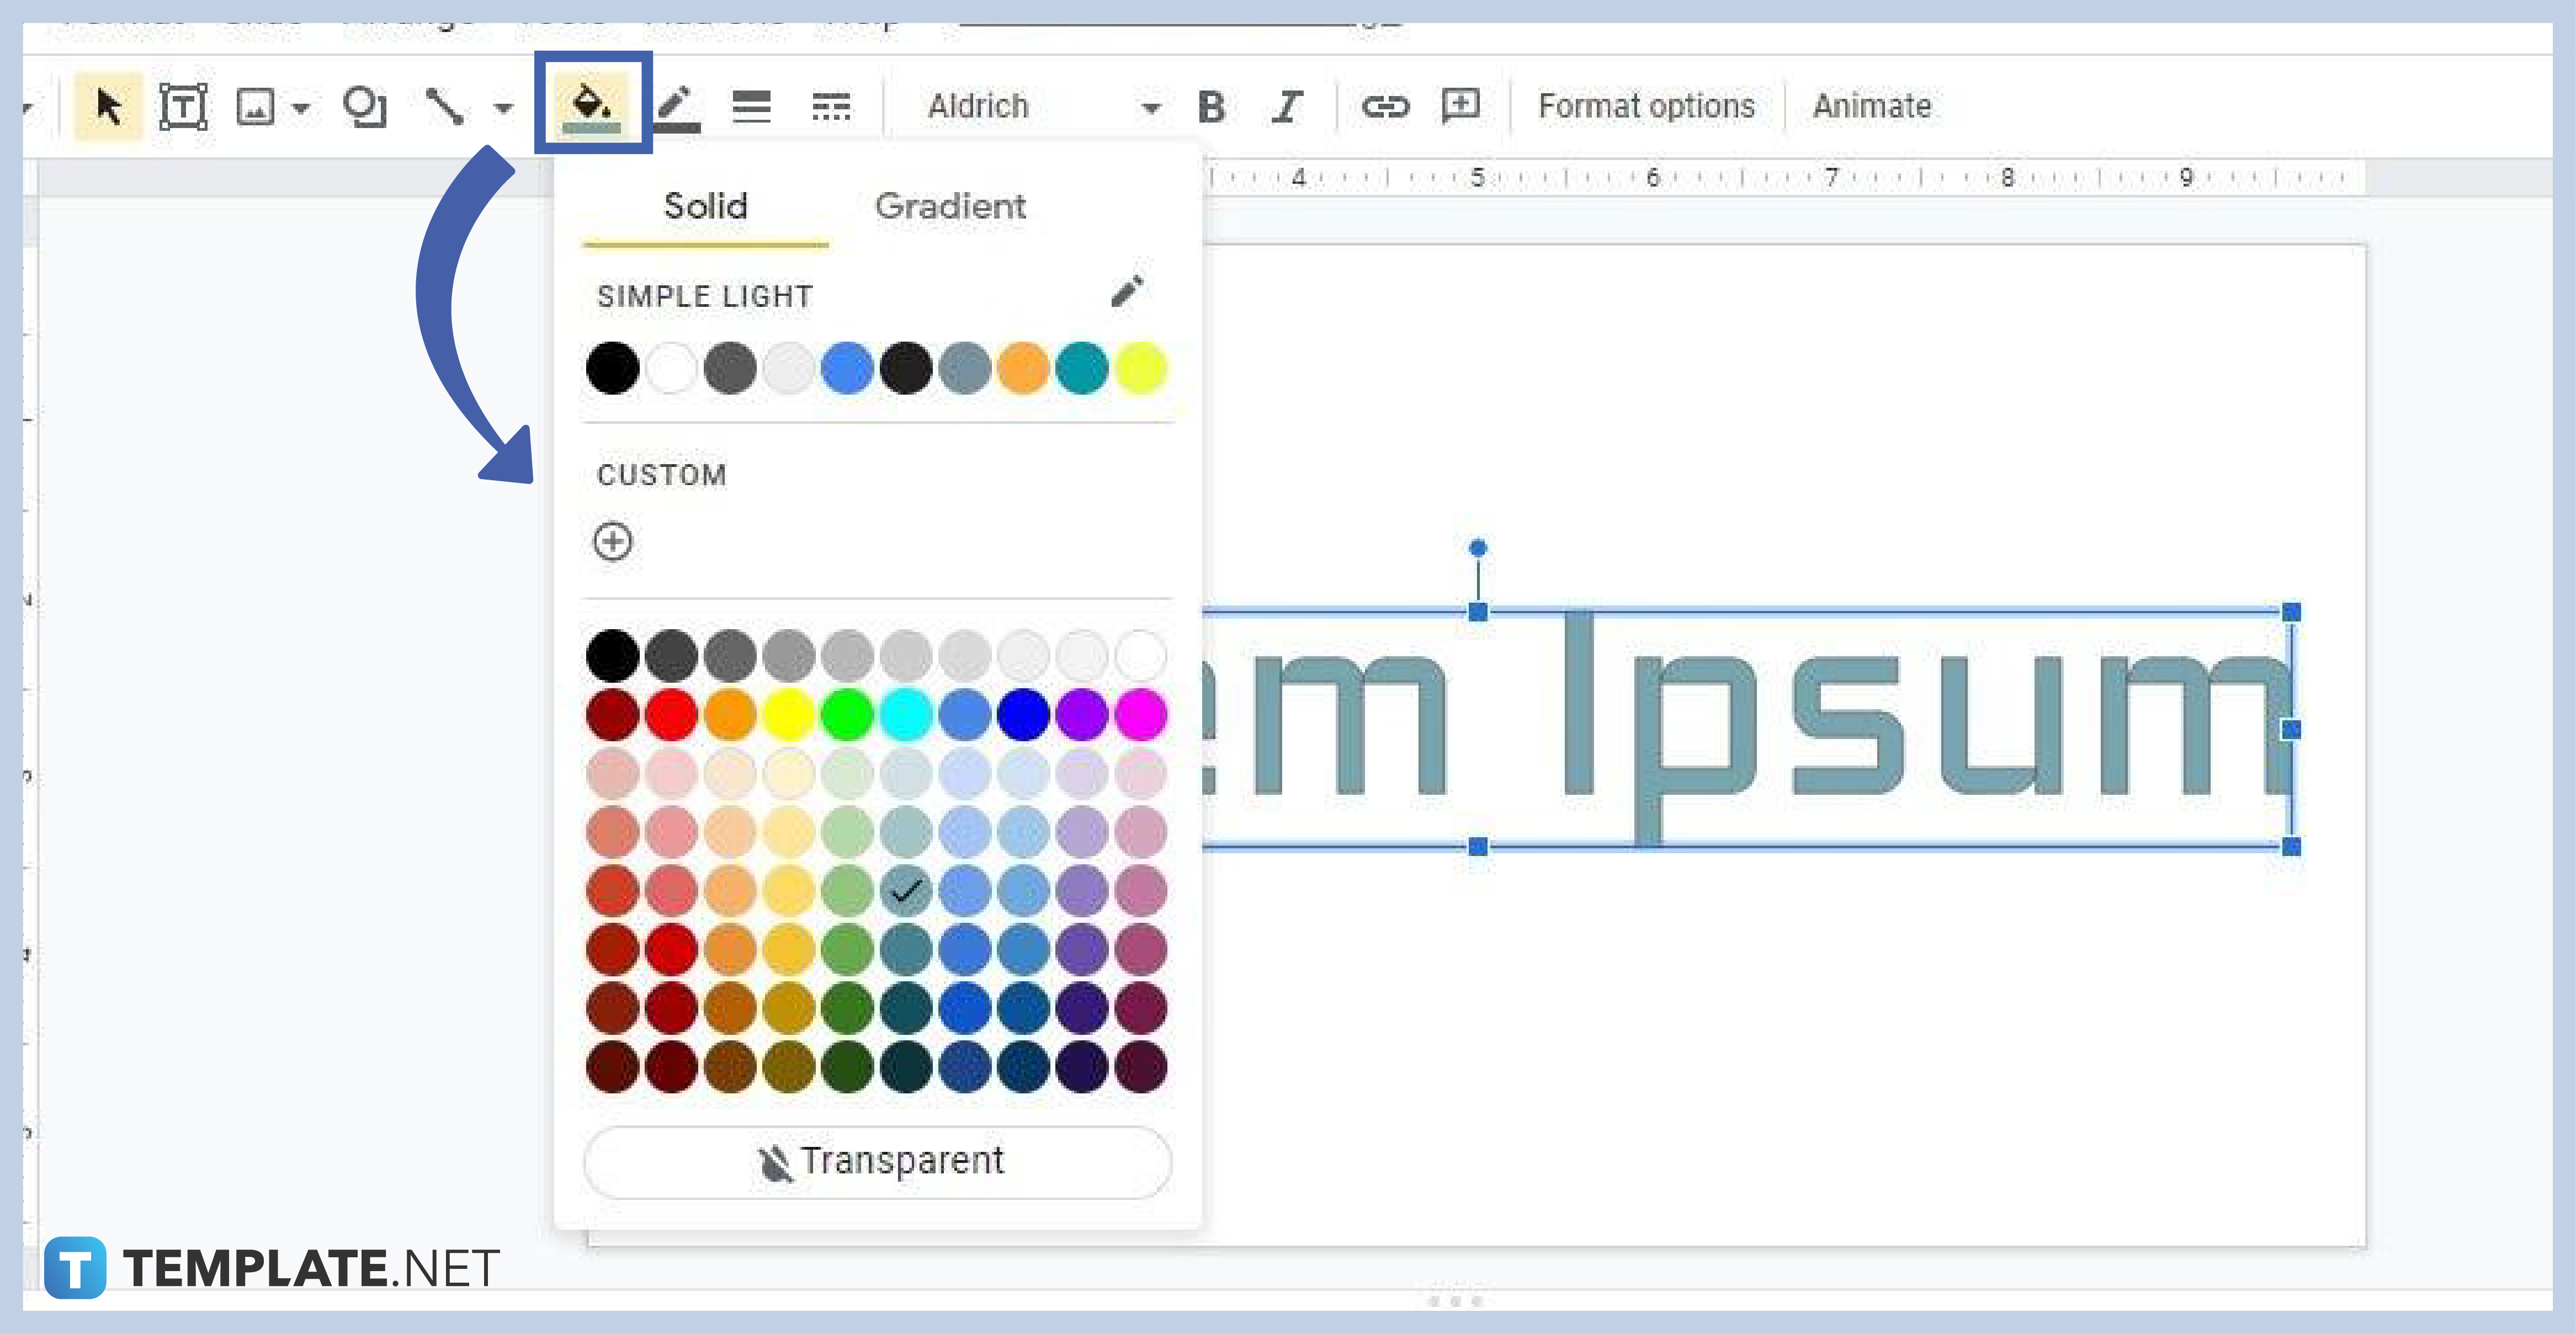The width and height of the screenshot is (2576, 1334).
Task: Add a comment with the comment icon
Action: [x=1458, y=105]
